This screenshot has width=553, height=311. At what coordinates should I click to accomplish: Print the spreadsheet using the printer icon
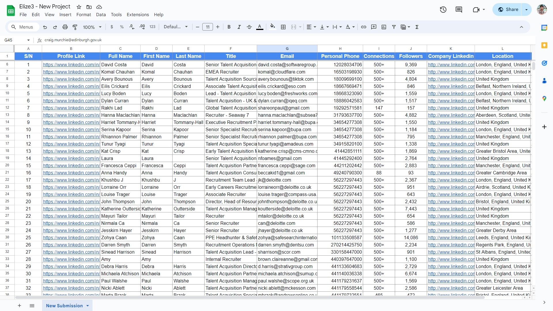[65, 27]
